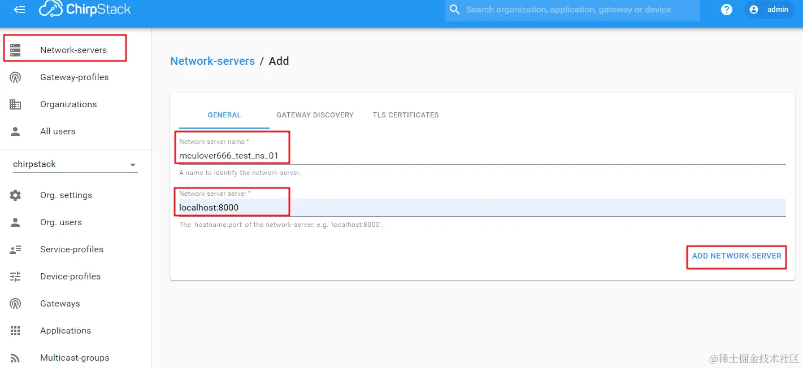Click the Gateways antenna icon
The image size is (803, 368).
15,304
